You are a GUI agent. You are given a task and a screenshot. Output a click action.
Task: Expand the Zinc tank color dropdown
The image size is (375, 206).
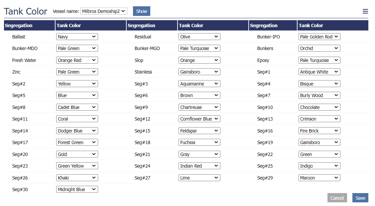click(77, 72)
